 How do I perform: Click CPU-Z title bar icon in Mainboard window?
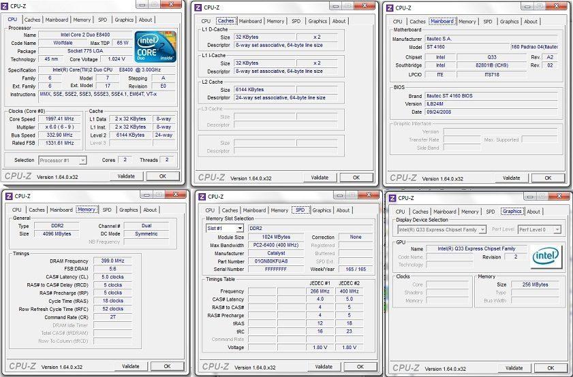click(x=390, y=7)
